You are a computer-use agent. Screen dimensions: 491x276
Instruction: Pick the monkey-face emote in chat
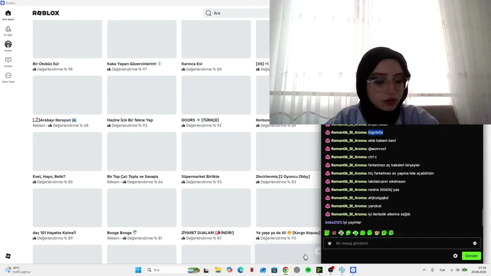(377, 233)
